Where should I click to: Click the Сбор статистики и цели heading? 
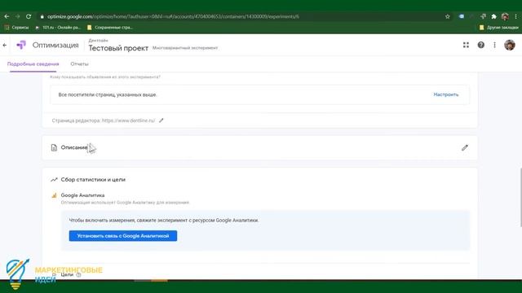(x=93, y=179)
